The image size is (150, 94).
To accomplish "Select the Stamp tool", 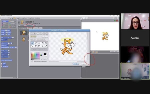I will point(42,46).
